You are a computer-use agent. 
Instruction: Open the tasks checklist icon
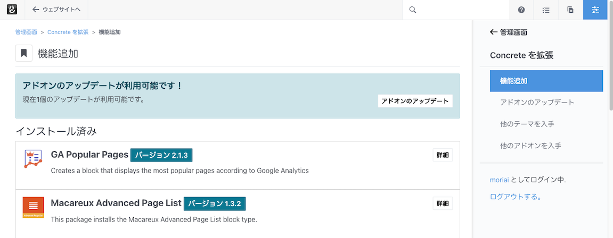click(x=546, y=10)
